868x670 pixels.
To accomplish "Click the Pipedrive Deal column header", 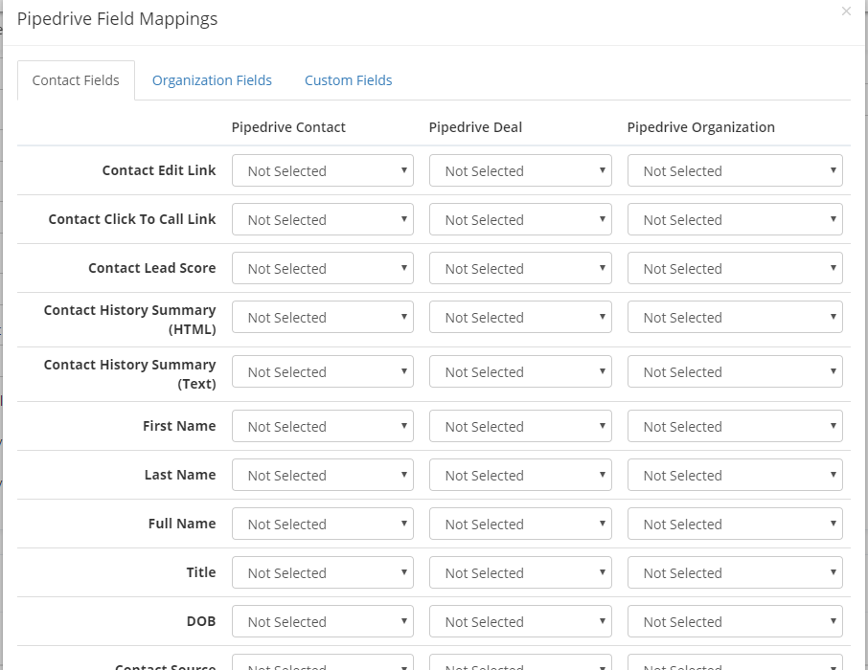I will (x=475, y=127).
